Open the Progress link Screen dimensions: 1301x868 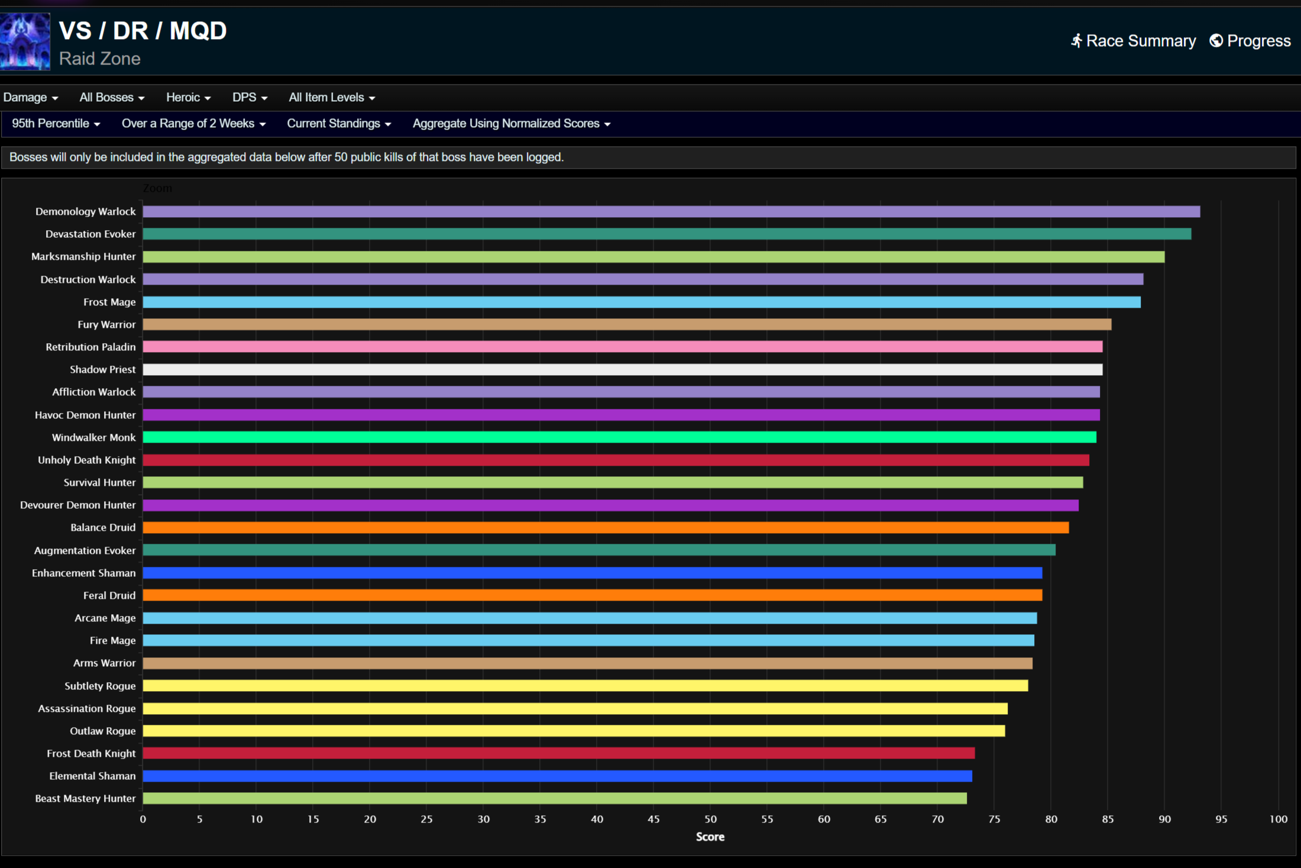pos(1258,41)
